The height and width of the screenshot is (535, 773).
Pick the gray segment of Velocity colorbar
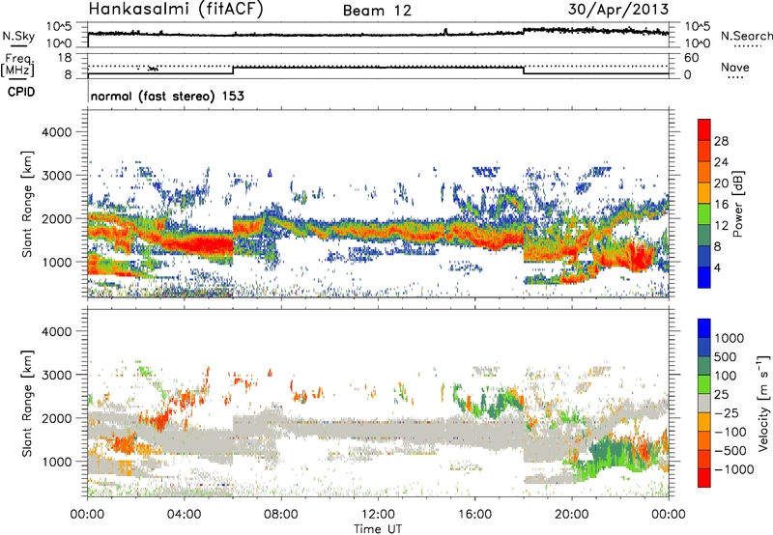coord(704,403)
